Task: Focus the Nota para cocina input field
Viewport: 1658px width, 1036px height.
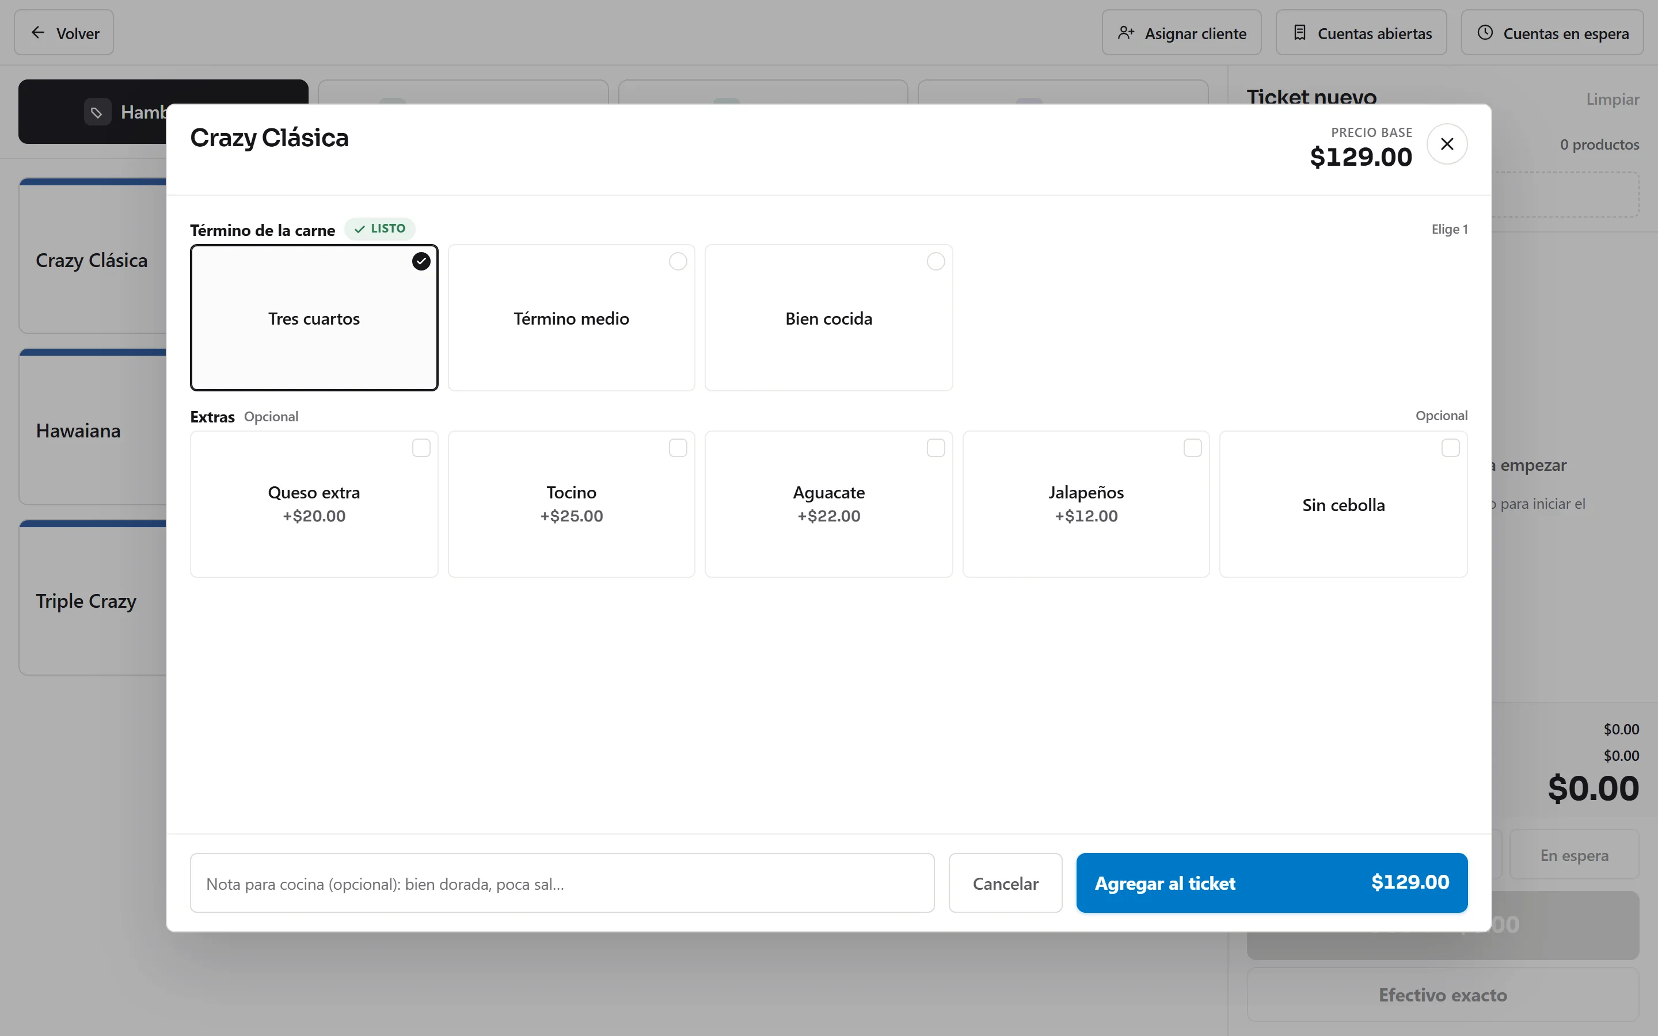Action: coord(562,882)
